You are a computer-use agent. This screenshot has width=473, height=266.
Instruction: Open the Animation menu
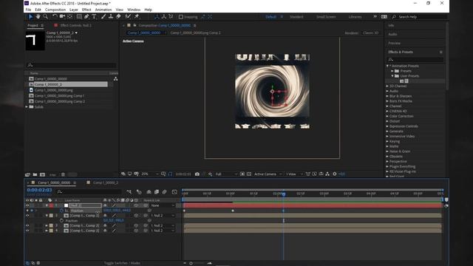103,10
